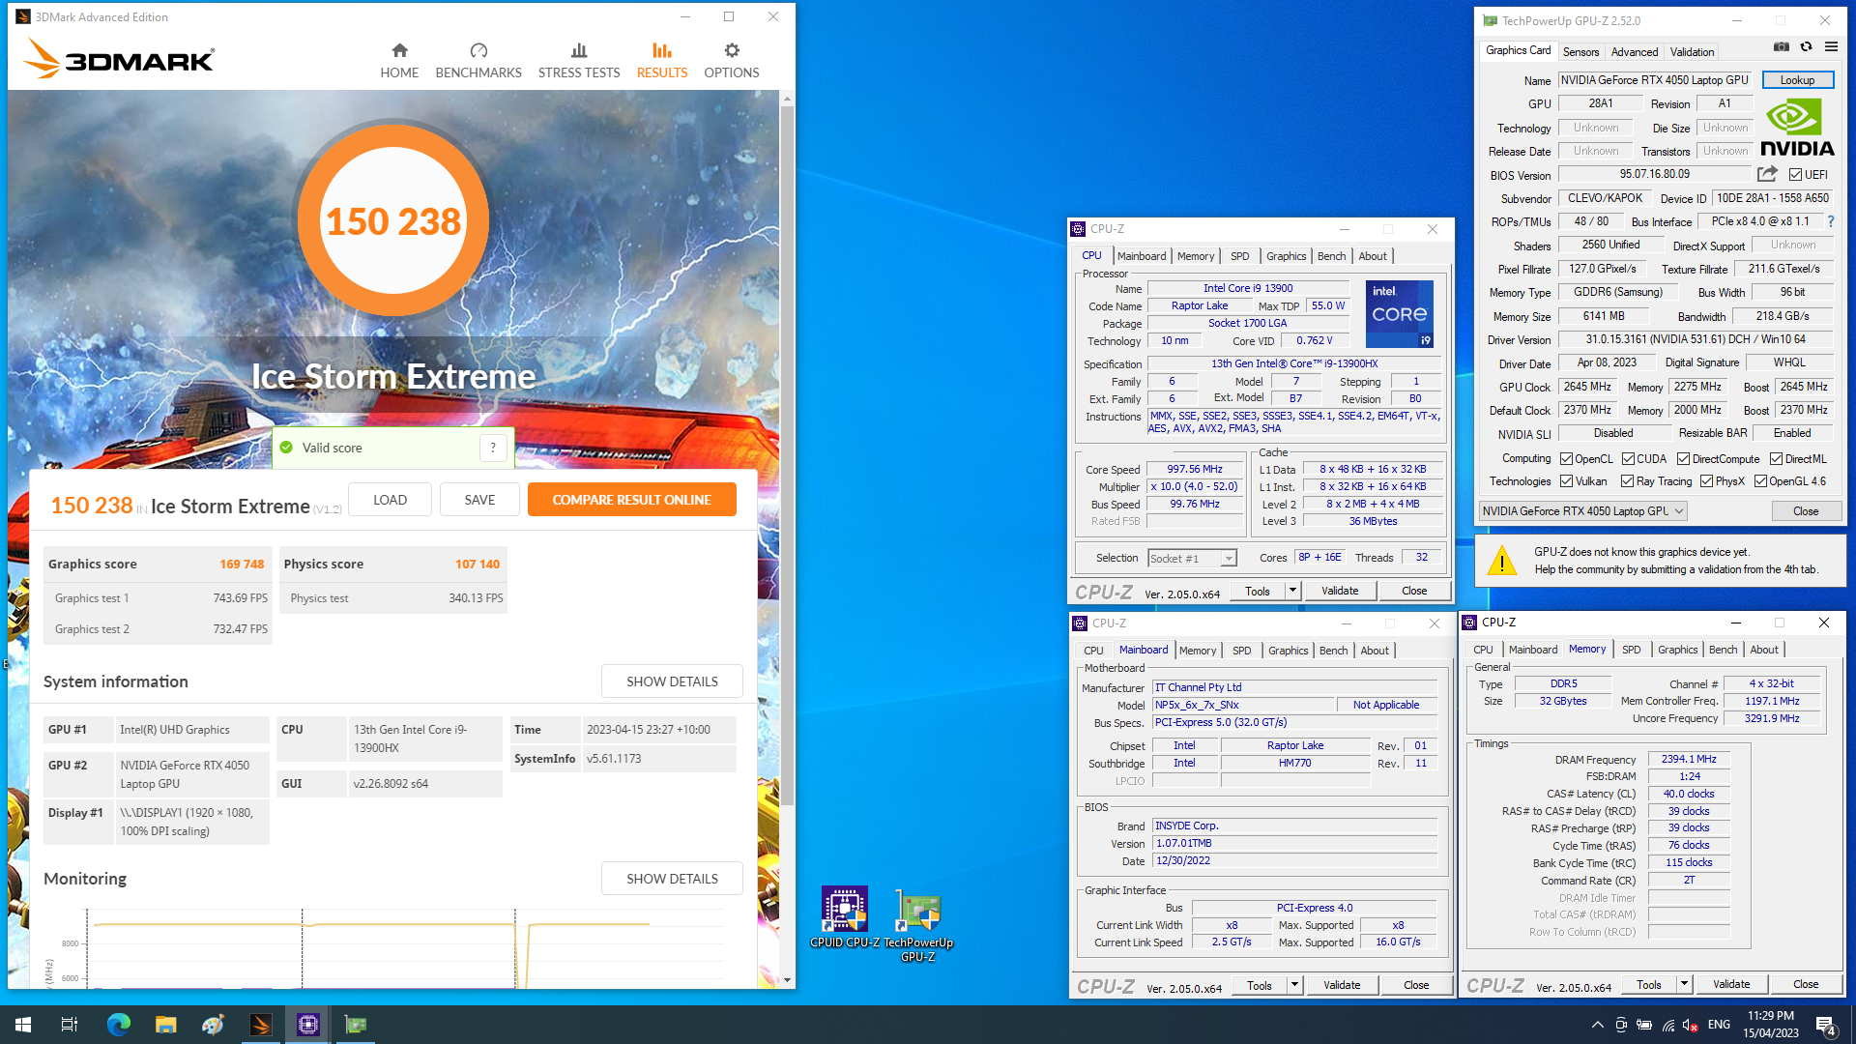Toggle the DirectCompute checkbox
Image resolution: width=1856 pixels, height=1044 pixels.
click(x=1683, y=459)
